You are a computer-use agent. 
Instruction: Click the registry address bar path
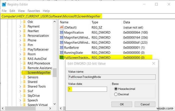[51, 16]
